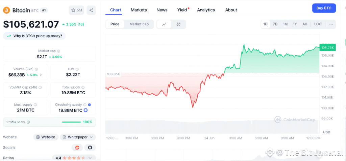
Task: Click the verified circulating supply badge
Action: [x=89, y=105]
